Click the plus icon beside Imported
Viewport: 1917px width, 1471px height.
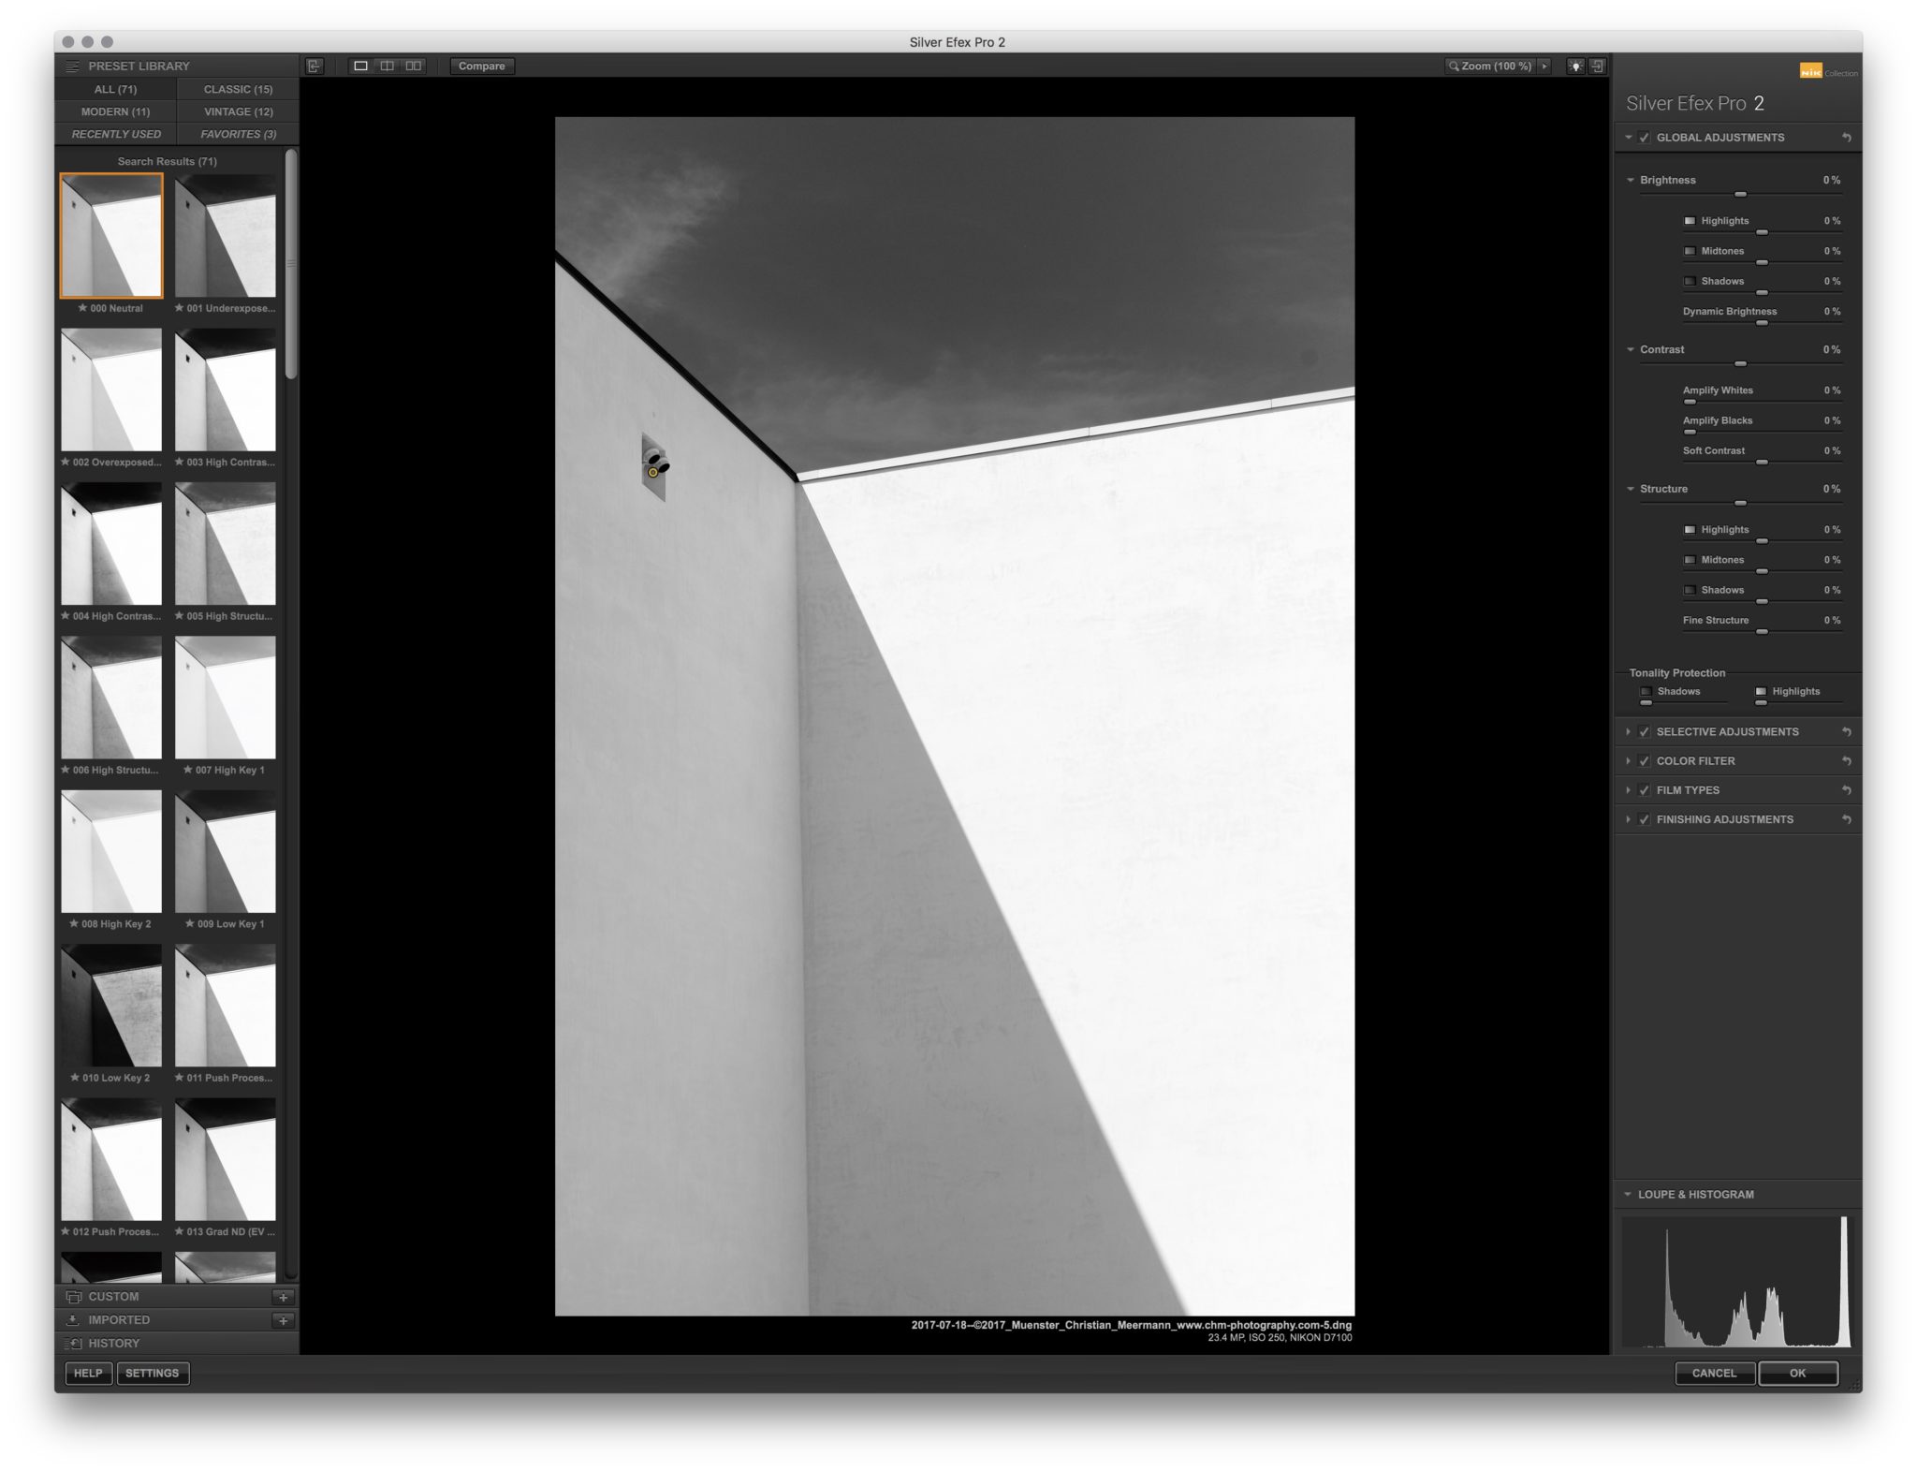pos(283,1320)
